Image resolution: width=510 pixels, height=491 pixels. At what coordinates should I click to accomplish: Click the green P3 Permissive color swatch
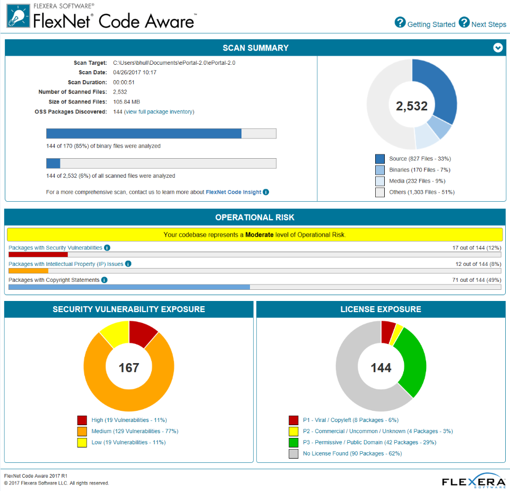(x=293, y=442)
